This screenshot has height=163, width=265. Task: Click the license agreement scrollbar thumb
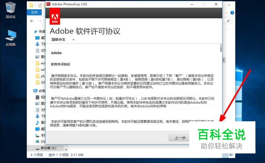click(x=221, y=49)
